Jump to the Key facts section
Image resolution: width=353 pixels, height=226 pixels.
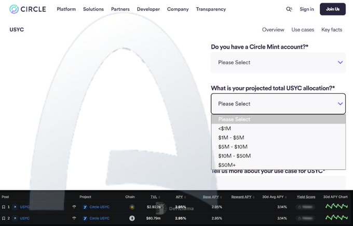[332, 29]
